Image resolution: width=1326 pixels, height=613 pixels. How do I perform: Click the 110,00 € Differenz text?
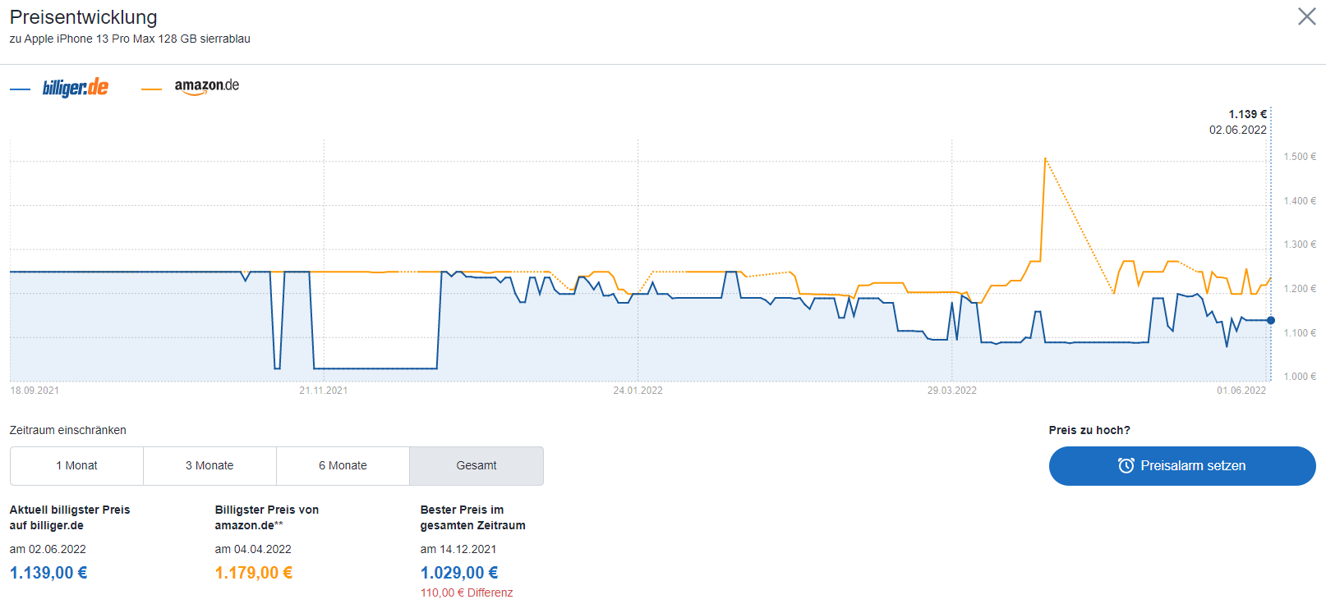[x=467, y=592]
